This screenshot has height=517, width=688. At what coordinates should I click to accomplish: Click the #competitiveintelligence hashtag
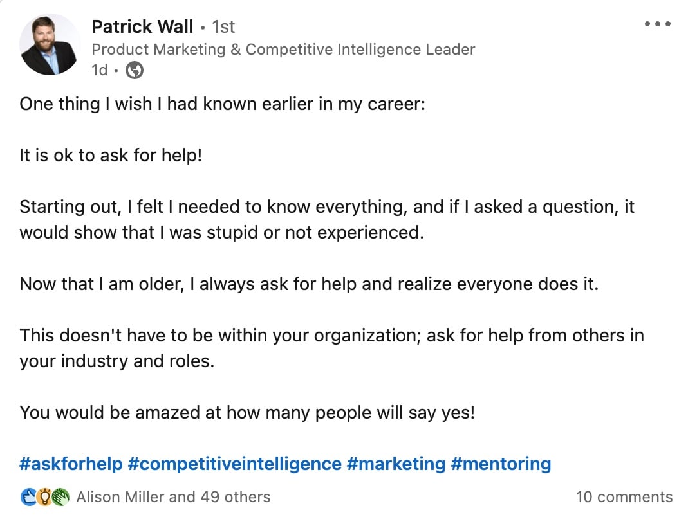point(235,464)
